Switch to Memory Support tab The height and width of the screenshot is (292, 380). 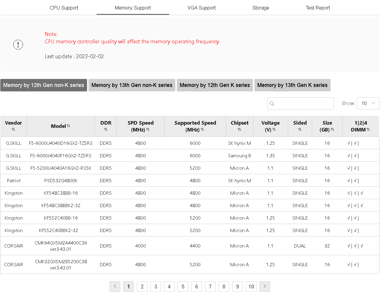pos(133,8)
